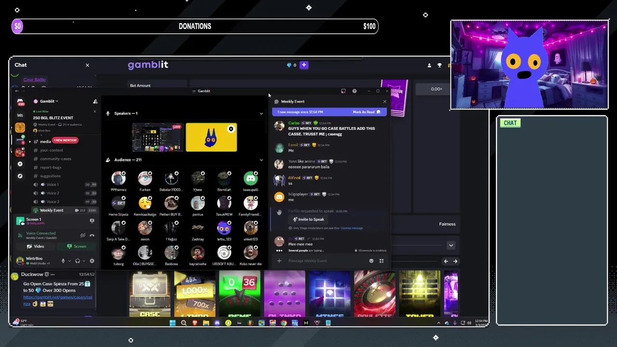Image resolution: width=617 pixels, height=347 pixels.
Task: Select the yellow WintrBoo speaker tile
Action: (x=211, y=137)
